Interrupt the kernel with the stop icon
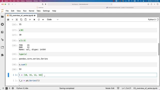The height and width of the screenshot is (90, 160). click(34, 19)
